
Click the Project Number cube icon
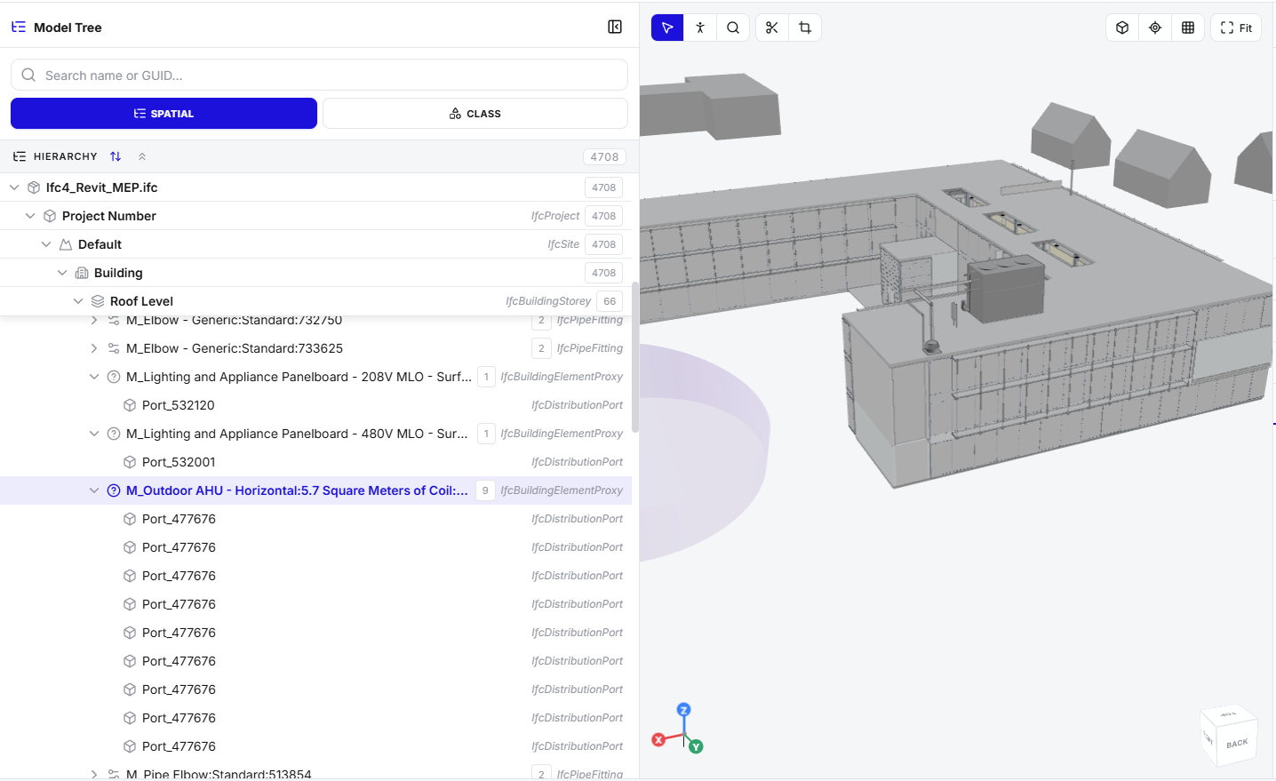pos(50,216)
